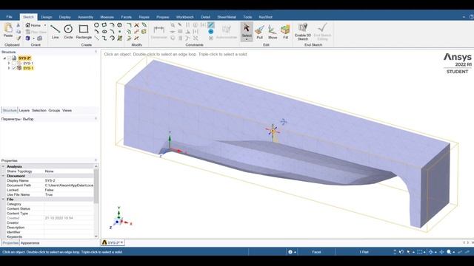Click the blue circle icon in Constraints
The width and height of the screenshot is (474, 266).
(x=210, y=31)
